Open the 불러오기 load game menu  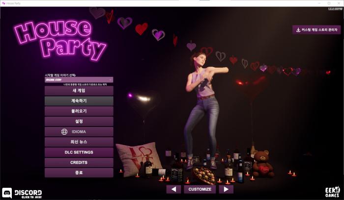[x=79, y=111]
